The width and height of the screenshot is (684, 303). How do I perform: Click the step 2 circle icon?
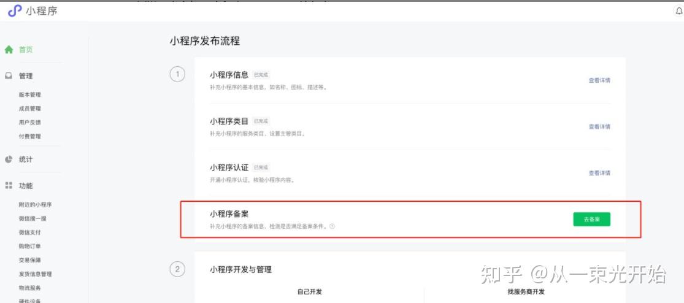click(177, 269)
